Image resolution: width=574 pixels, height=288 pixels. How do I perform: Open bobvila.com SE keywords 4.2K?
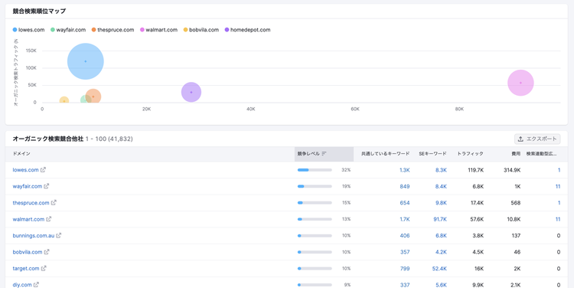coord(441,252)
